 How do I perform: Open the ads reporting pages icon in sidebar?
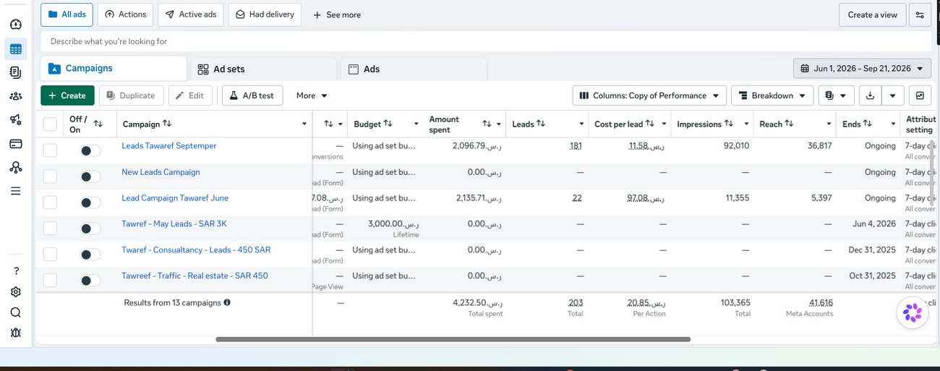pyautogui.click(x=16, y=72)
